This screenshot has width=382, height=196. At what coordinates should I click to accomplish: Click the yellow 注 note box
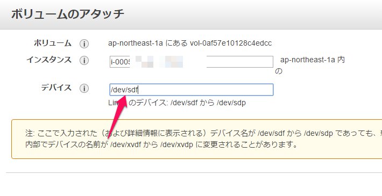click(196, 139)
